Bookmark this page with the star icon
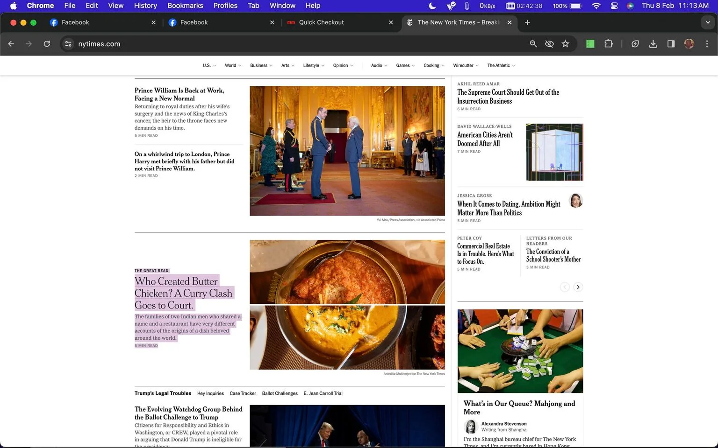The width and height of the screenshot is (718, 448). click(565, 44)
